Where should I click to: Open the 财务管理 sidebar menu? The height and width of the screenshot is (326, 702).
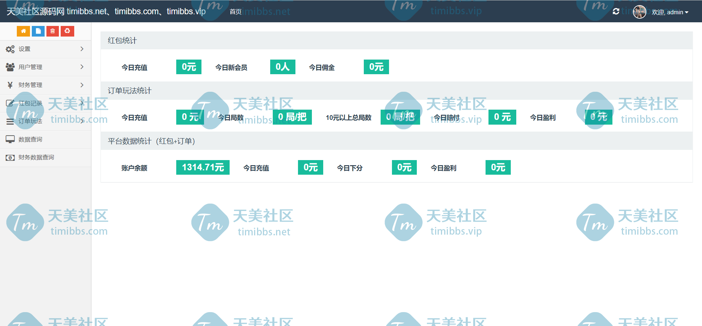tap(45, 85)
